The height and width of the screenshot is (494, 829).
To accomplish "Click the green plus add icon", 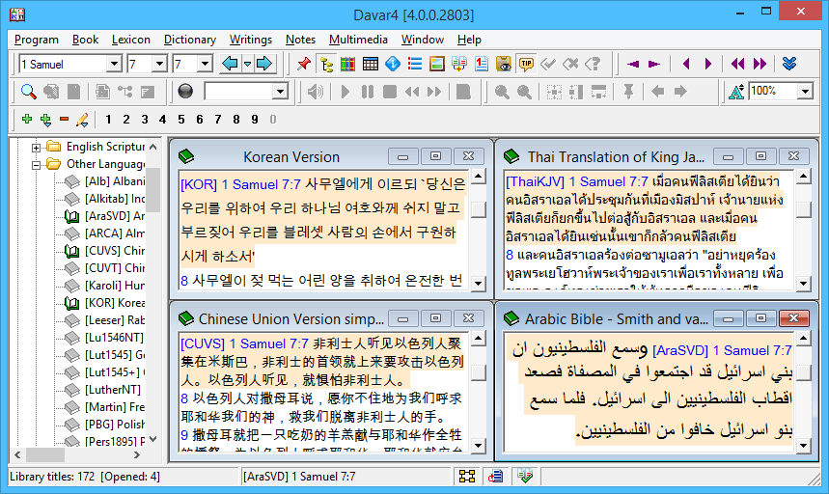I will pos(27,120).
